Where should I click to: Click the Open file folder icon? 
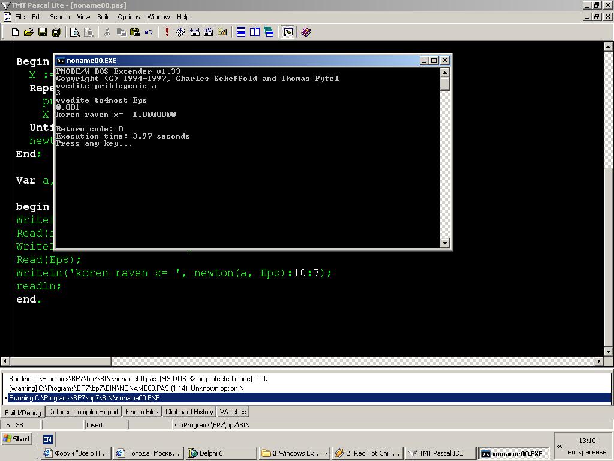[29, 32]
